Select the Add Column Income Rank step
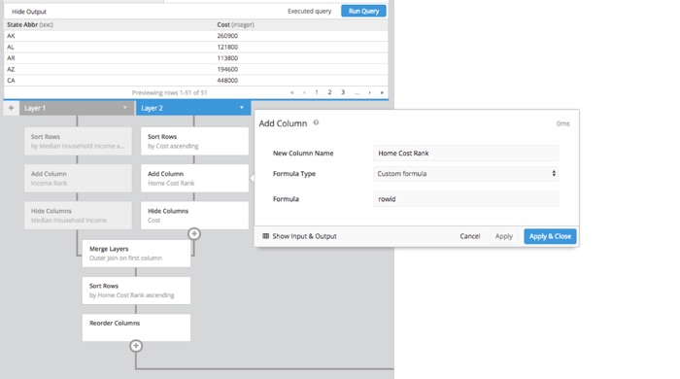This screenshot has width=680, height=379. [78, 178]
